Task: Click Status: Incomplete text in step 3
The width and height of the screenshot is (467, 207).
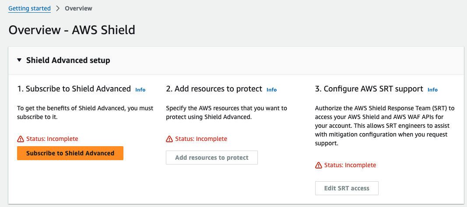Action: (350, 165)
